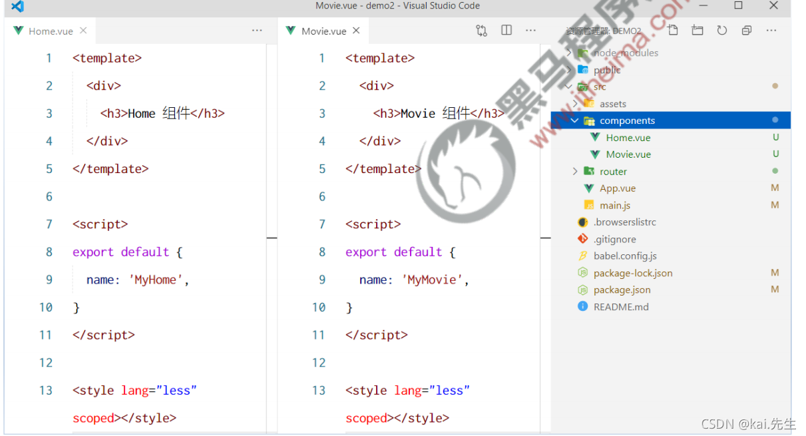Click the icon beside .browserslistrc
The image size is (806, 436).
[x=583, y=222]
